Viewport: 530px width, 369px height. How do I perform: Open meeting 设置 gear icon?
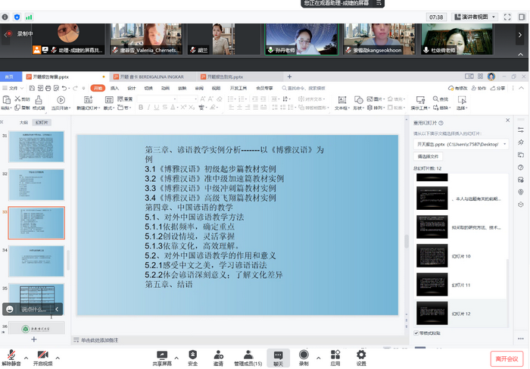coord(361,355)
